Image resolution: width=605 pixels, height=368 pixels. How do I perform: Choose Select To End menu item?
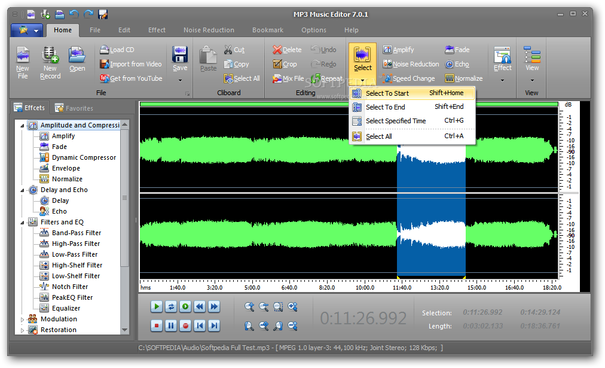point(412,107)
